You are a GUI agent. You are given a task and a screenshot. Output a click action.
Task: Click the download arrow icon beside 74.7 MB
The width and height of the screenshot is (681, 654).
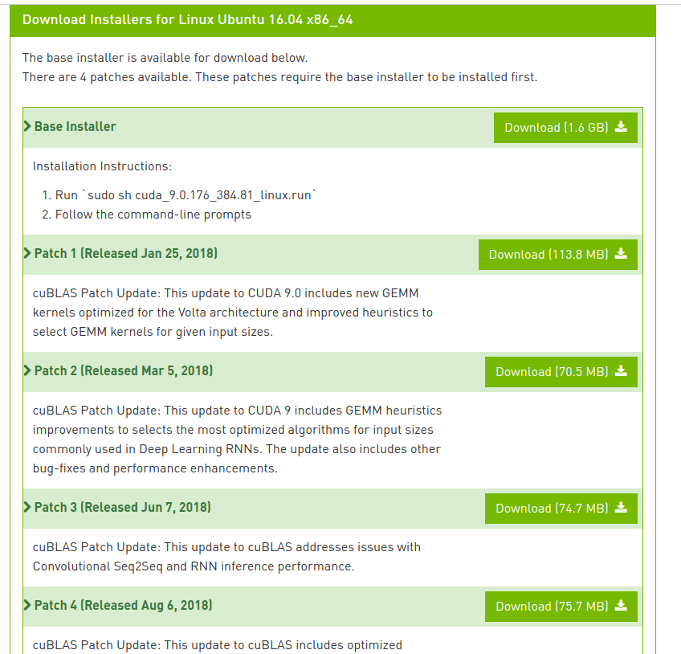621,508
